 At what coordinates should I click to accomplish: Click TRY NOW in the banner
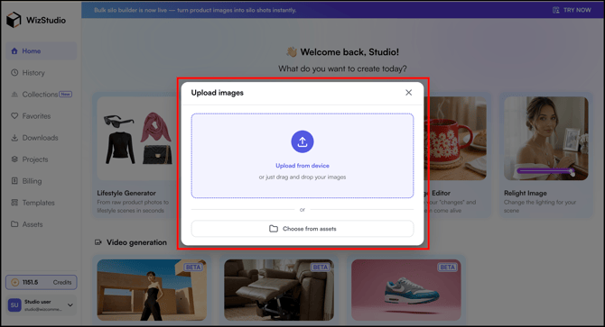pyautogui.click(x=577, y=10)
